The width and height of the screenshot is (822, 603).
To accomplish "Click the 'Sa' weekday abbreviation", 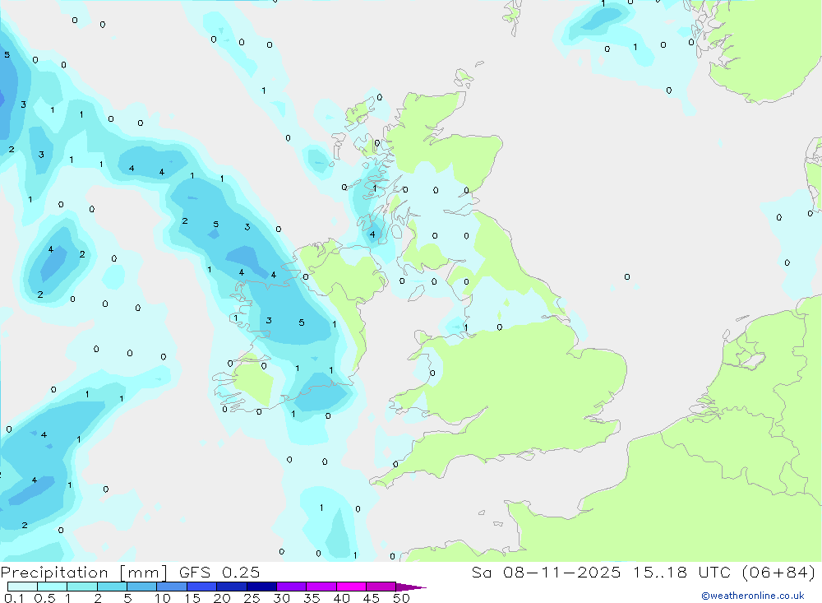I will point(482,573).
